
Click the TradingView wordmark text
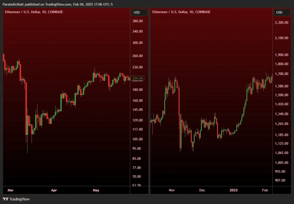point(20,199)
